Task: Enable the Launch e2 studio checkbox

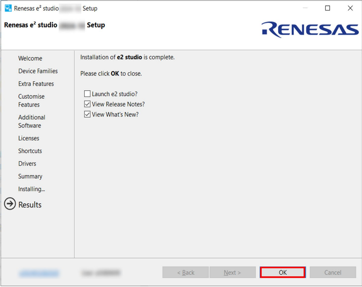Action: [x=87, y=94]
